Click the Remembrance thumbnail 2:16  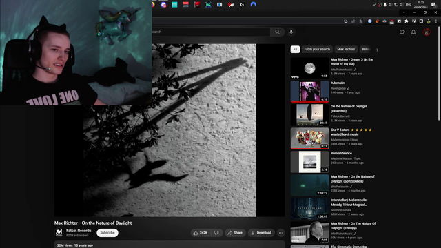click(309, 162)
